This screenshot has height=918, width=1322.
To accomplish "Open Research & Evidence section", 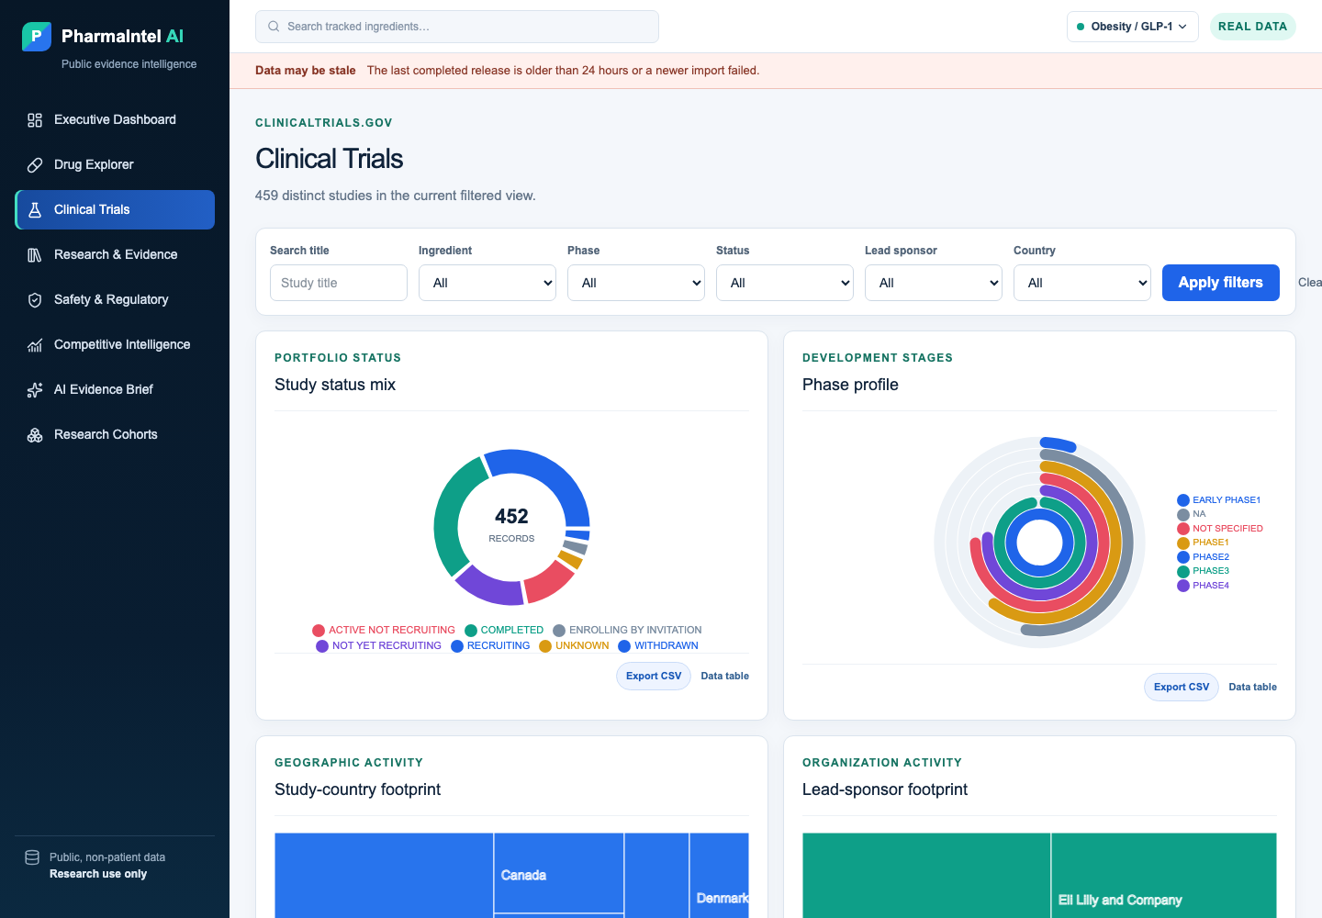I will (115, 254).
